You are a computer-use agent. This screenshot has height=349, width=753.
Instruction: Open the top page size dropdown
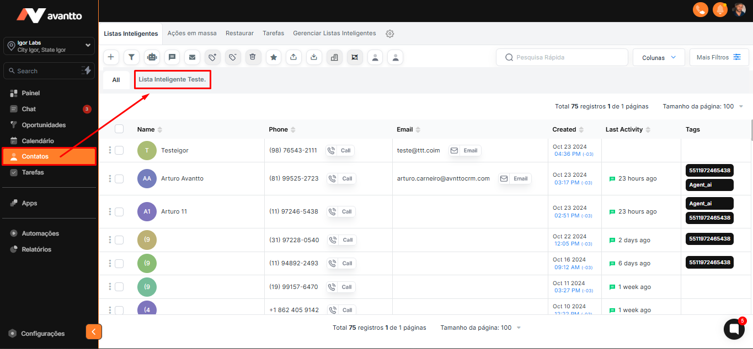pyautogui.click(x=703, y=106)
